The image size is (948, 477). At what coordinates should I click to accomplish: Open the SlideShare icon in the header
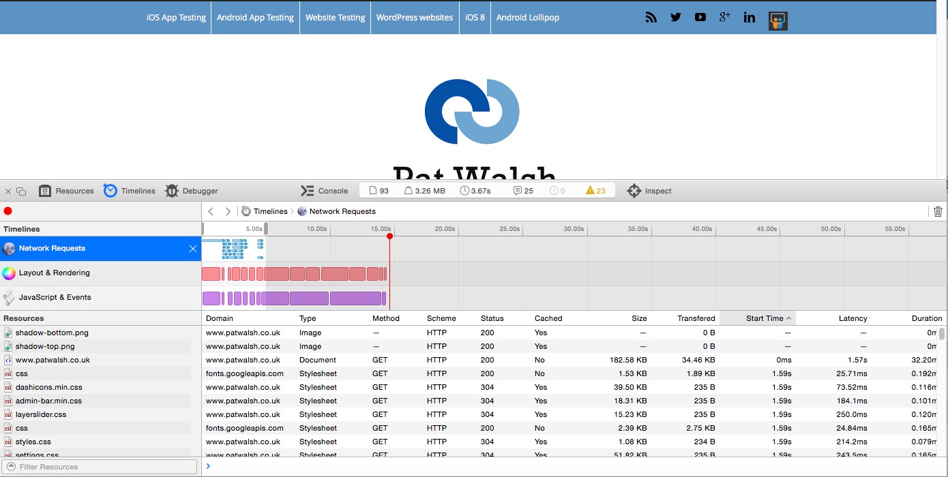(x=777, y=21)
